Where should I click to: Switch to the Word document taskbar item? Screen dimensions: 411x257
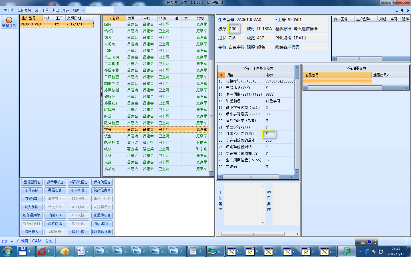click(x=84, y=251)
